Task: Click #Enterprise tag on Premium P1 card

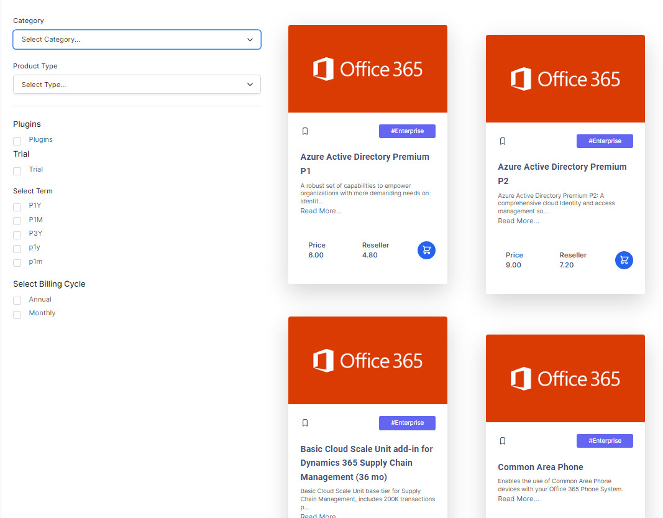Action: [407, 131]
